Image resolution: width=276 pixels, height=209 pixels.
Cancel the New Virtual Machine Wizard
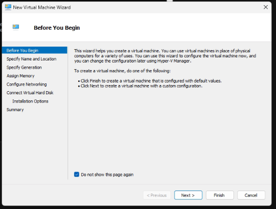(251, 195)
